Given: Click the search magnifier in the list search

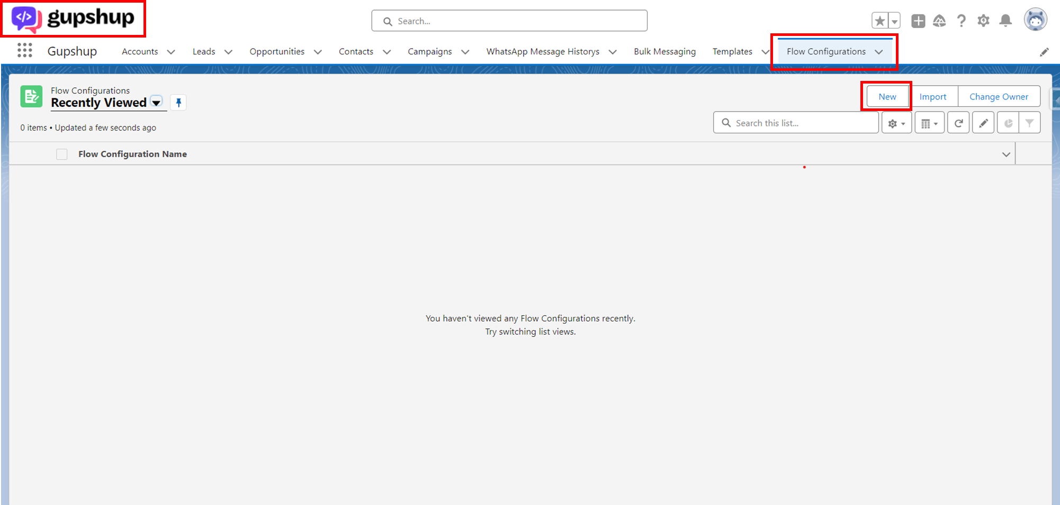Looking at the screenshot, I should click(x=726, y=123).
